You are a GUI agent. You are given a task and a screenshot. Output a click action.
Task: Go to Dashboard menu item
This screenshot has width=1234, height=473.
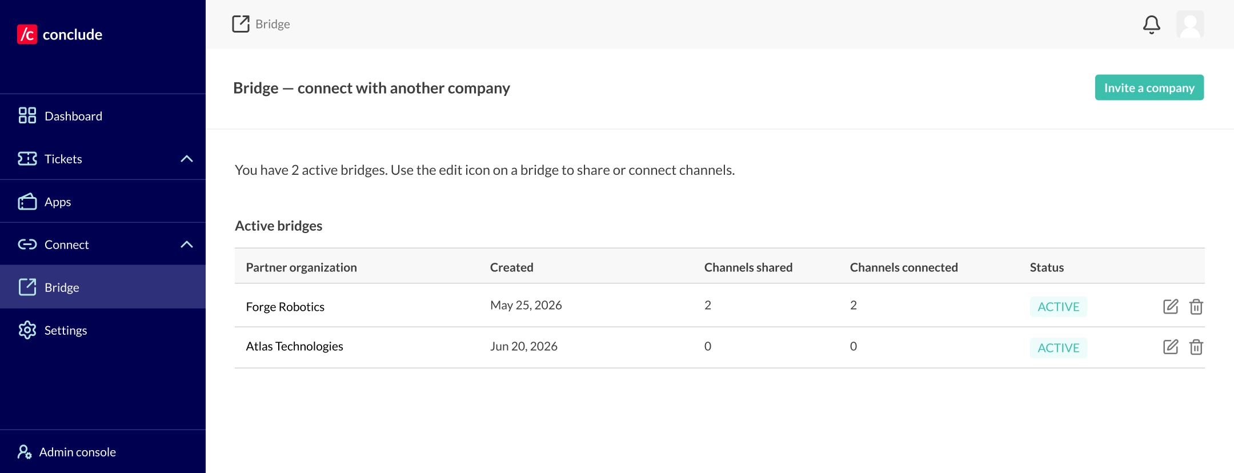103,115
